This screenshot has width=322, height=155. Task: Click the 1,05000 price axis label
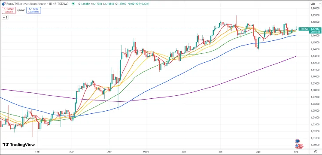point(315,111)
